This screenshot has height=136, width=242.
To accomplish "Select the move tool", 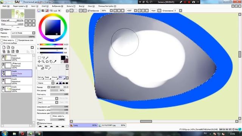I will pos(39,62).
